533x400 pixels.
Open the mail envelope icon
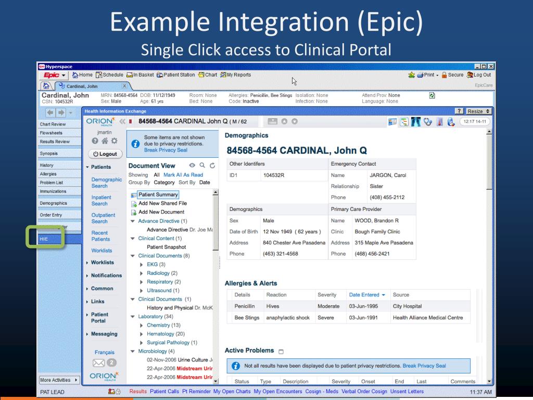[x=98, y=363]
